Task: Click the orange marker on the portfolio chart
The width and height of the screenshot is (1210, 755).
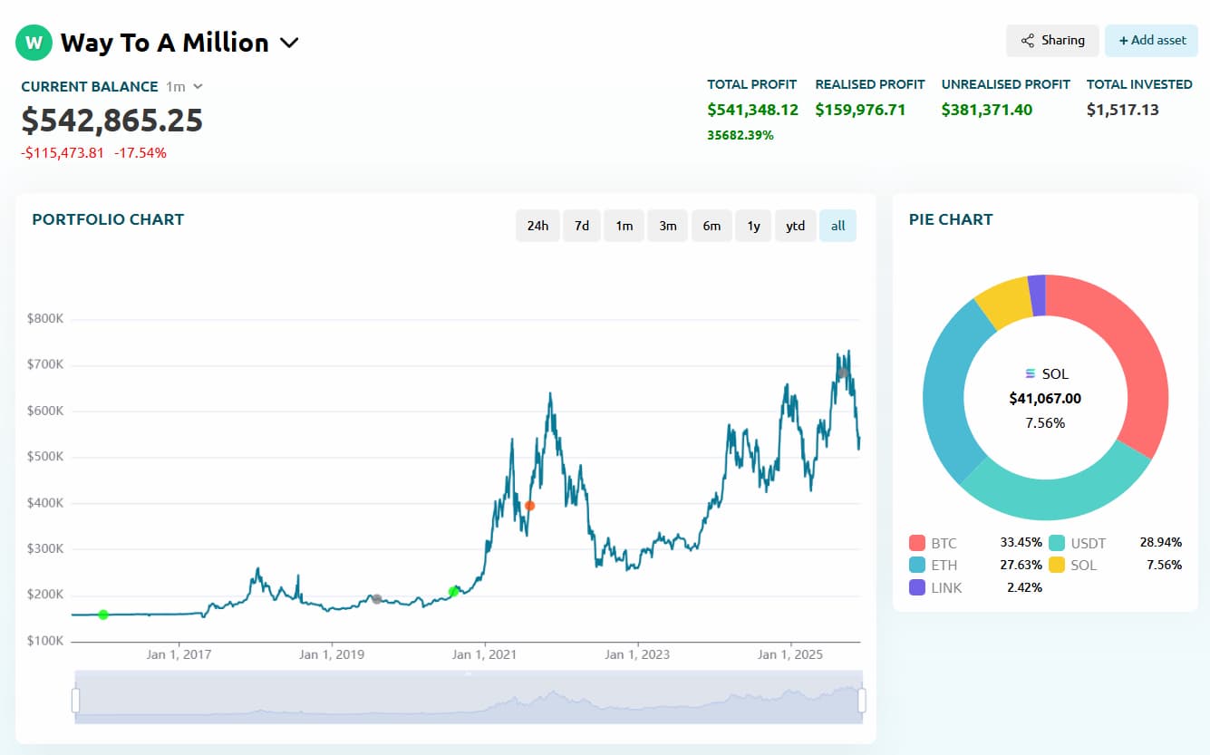Action: click(x=529, y=506)
